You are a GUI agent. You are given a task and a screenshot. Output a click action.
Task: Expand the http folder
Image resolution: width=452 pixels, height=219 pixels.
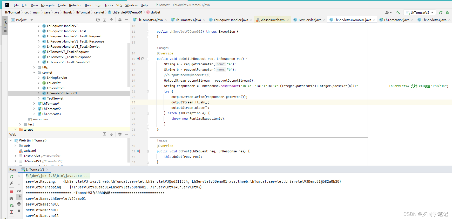pyautogui.click(x=34, y=67)
